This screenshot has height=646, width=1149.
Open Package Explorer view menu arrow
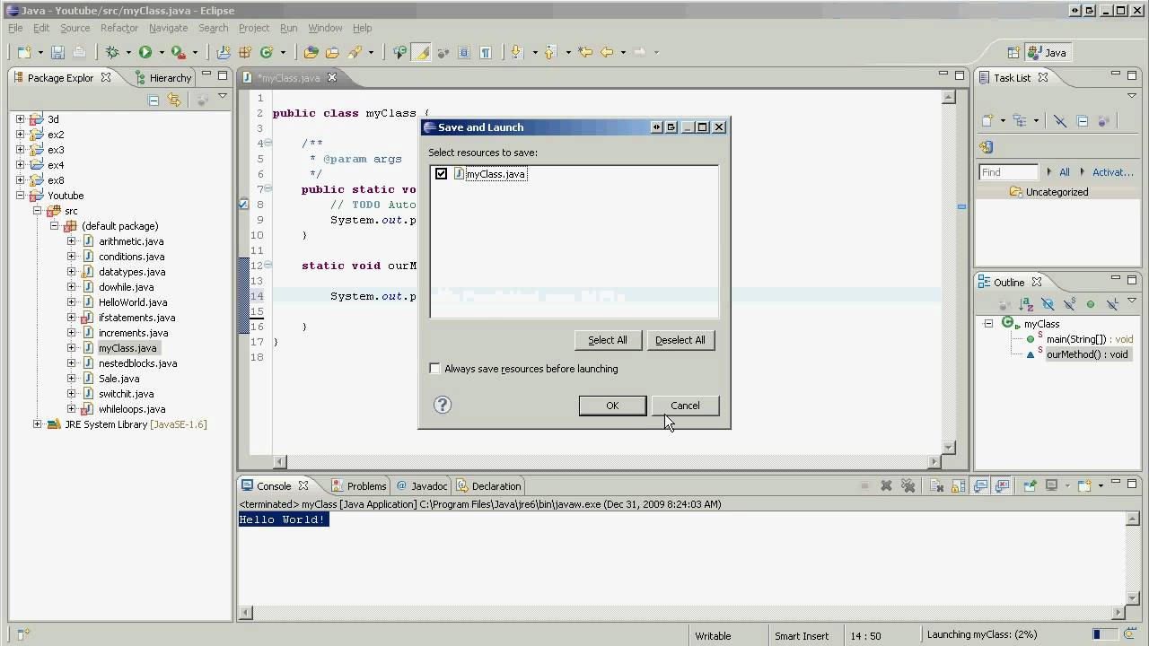(x=223, y=97)
